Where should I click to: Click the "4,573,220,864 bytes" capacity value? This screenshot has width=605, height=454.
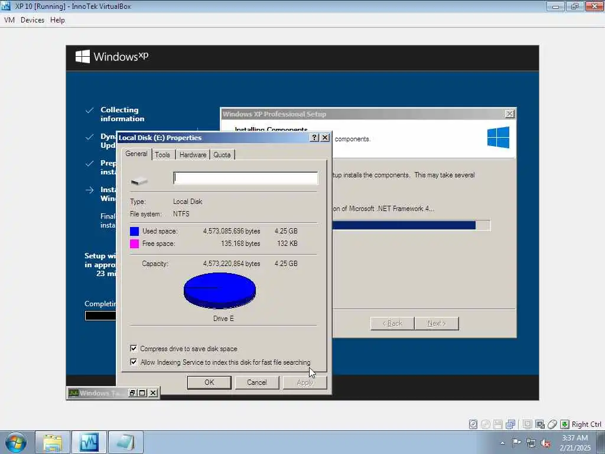coord(232,263)
